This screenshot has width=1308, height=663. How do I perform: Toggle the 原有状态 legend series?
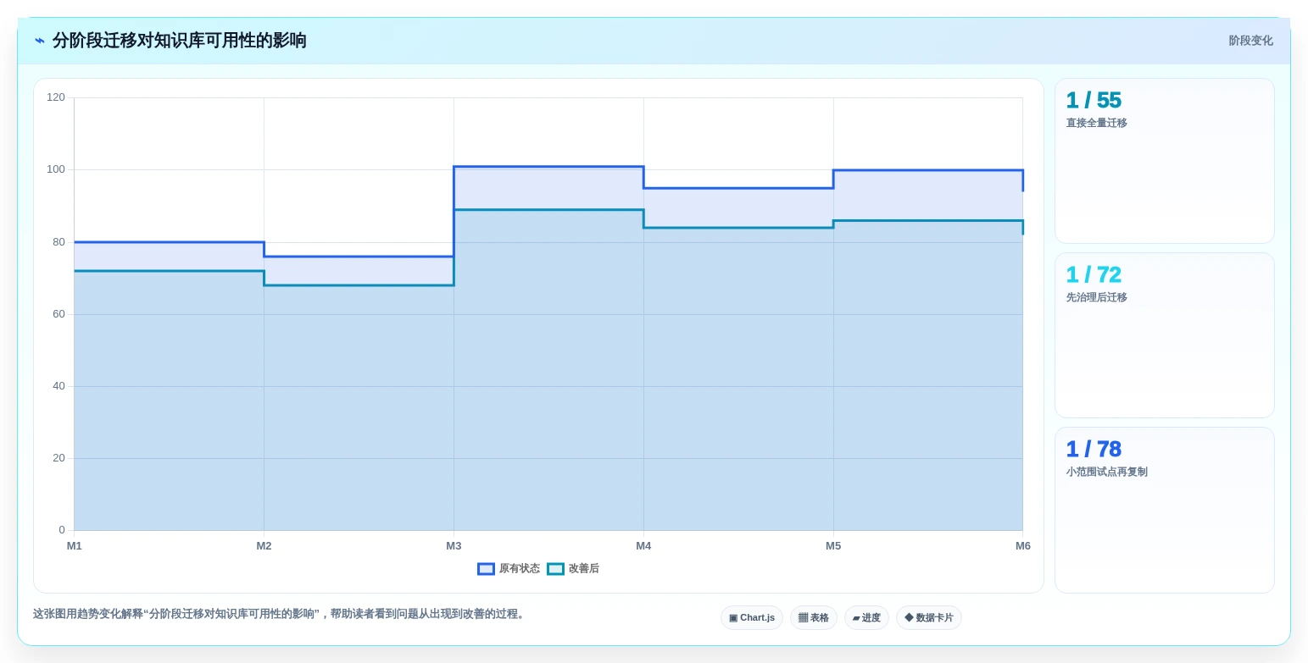(x=509, y=569)
